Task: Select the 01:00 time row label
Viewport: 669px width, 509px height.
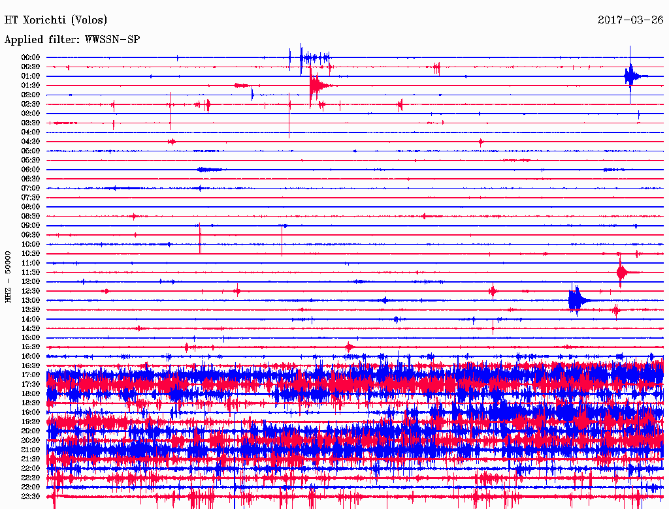Action: click(x=31, y=76)
